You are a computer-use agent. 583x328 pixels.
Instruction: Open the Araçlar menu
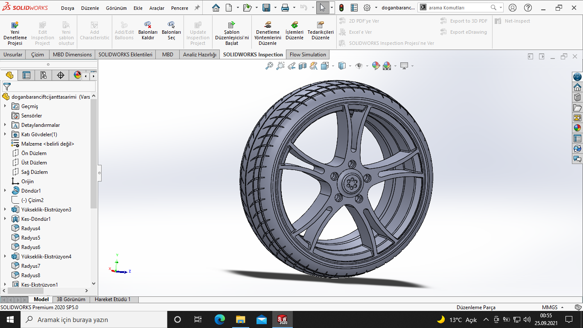click(157, 8)
